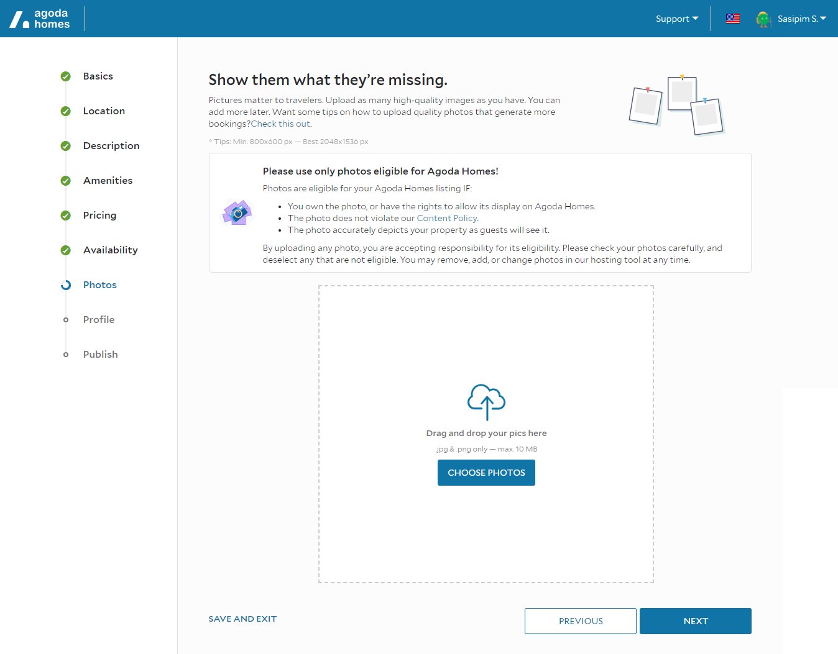Click the Agoda Homes logo
The image size is (838, 654).
click(x=40, y=19)
